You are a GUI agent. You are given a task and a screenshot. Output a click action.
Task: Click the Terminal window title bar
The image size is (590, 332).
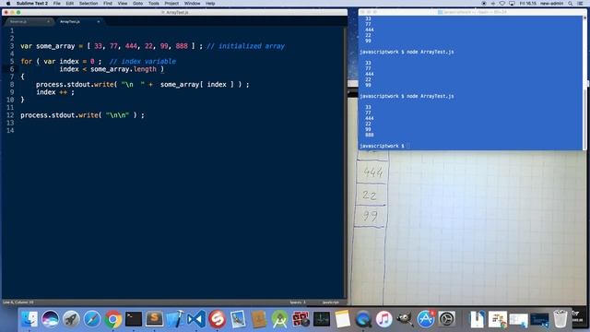point(473,12)
